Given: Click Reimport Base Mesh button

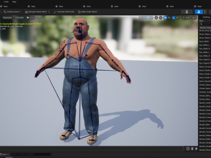Looking at the screenshot, I should coord(36,12).
